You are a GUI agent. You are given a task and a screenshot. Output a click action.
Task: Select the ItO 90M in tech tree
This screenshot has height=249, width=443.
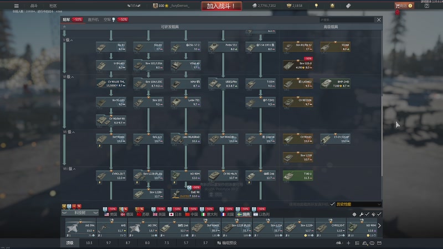click(x=186, y=175)
